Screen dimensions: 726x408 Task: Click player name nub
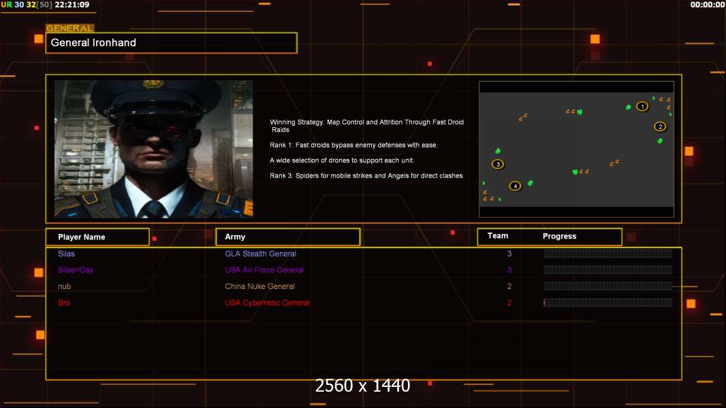tap(64, 286)
